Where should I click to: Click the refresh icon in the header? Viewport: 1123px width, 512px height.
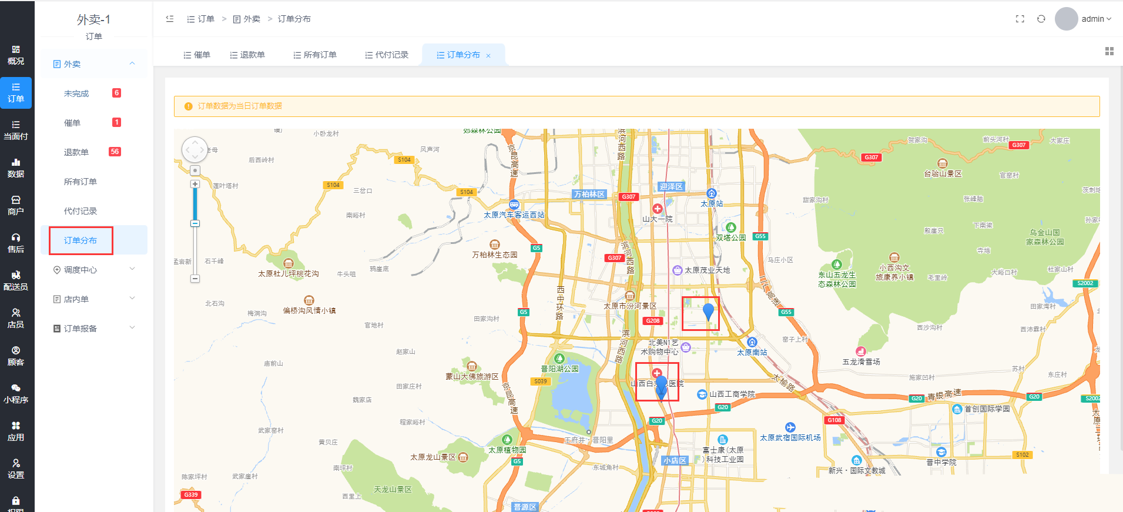click(1041, 19)
